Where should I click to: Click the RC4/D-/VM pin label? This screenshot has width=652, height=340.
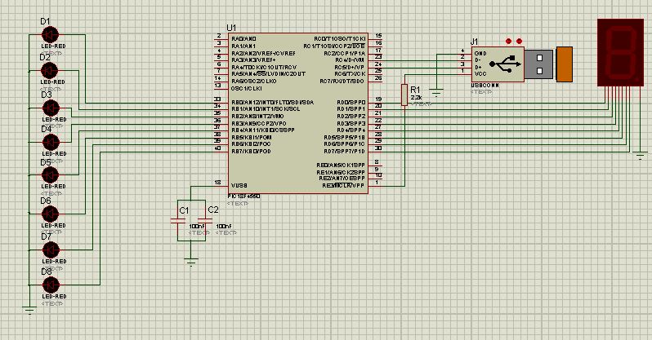[x=351, y=60]
